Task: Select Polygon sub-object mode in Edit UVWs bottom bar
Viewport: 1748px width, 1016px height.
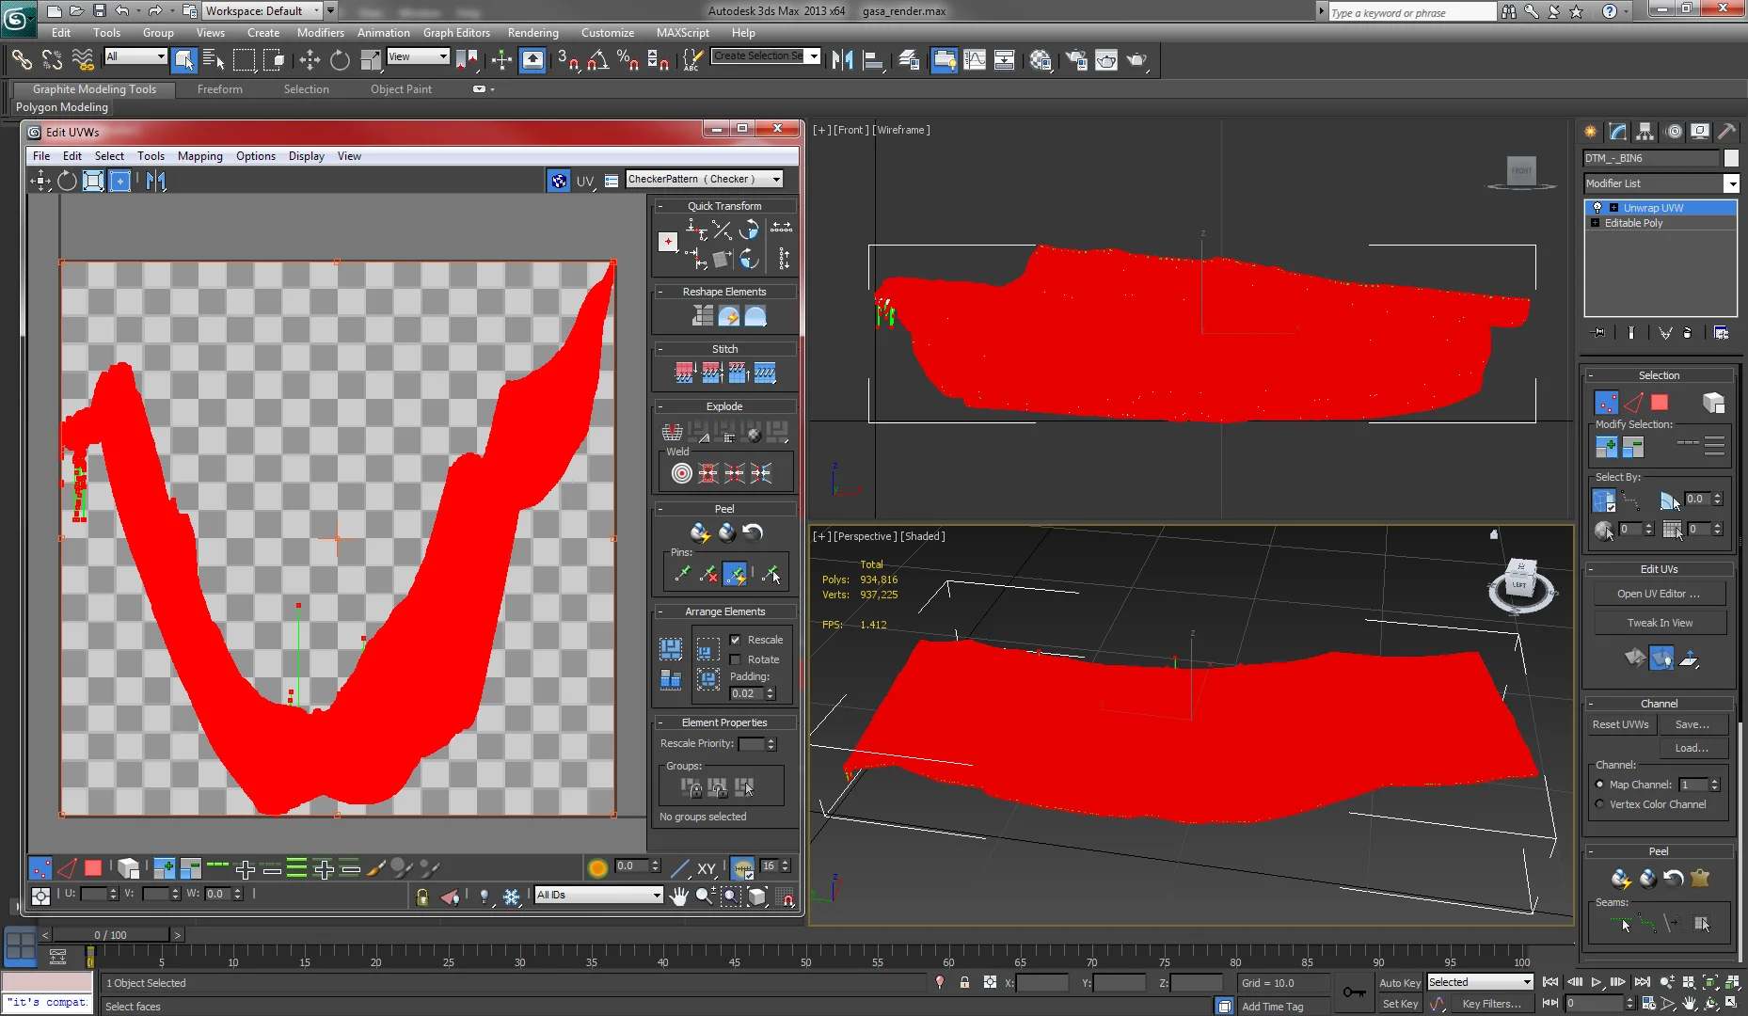Action: pyautogui.click(x=93, y=867)
